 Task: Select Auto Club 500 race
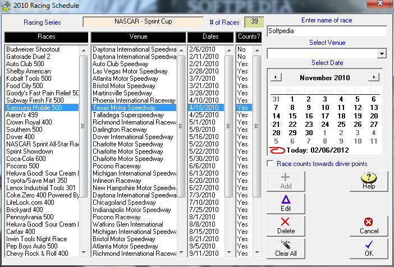pyautogui.click(x=42, y=64)
